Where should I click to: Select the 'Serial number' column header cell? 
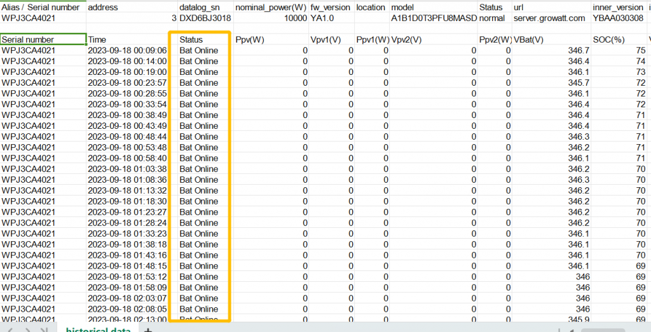pyautogui.click(x=43, y=40)
